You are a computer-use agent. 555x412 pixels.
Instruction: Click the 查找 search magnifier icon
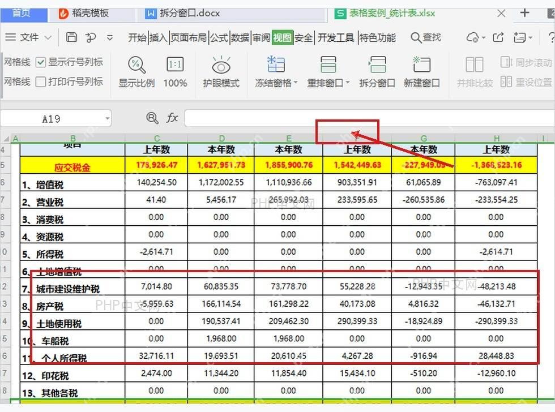pyautogui.click(x=416, y=37)
